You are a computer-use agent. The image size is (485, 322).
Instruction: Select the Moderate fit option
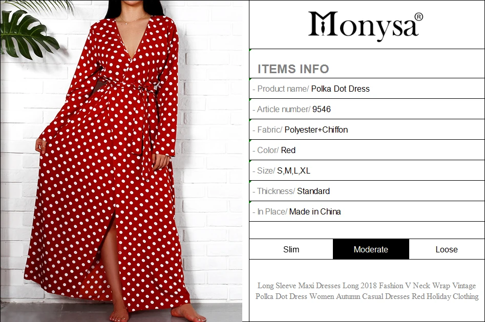(371, 249)
